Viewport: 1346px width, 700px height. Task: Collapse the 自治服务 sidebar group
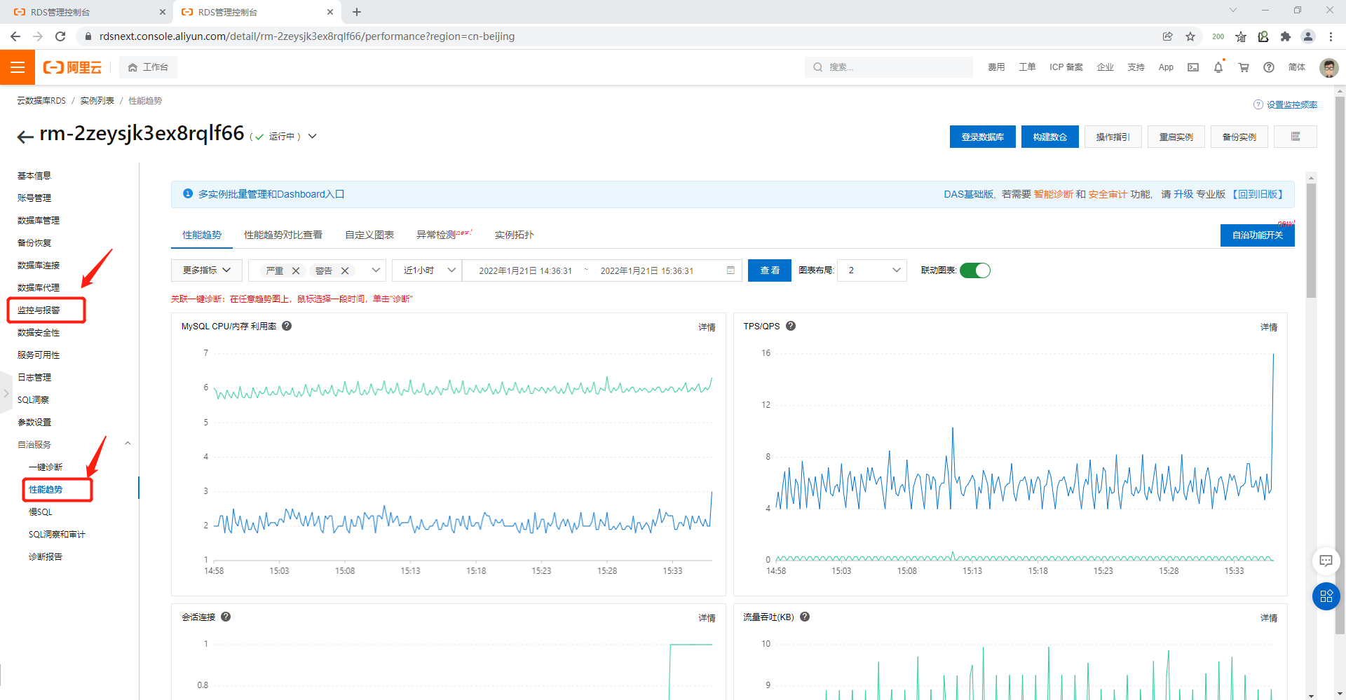[x=128, y=444]
